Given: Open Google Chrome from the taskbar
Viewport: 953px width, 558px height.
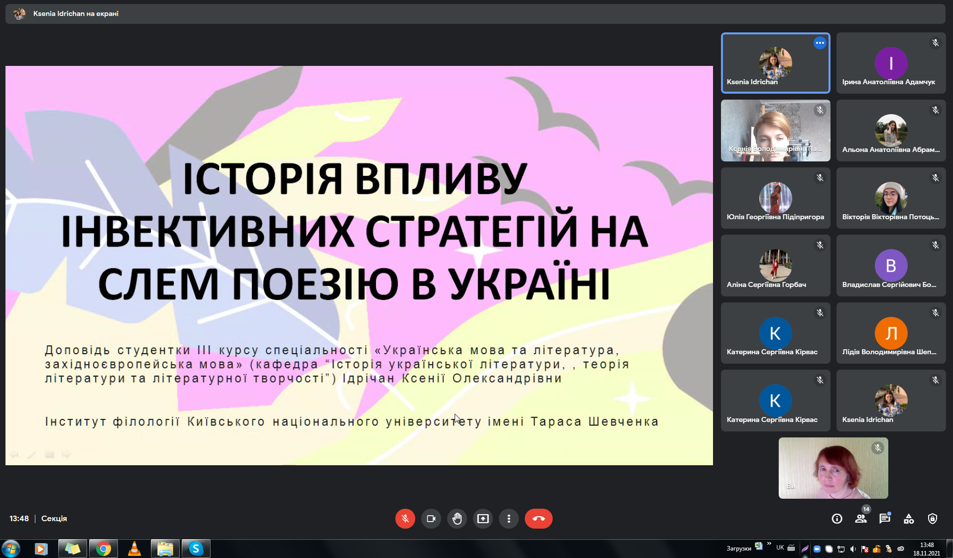Looking at the screenshot, I should click(104, 549).
